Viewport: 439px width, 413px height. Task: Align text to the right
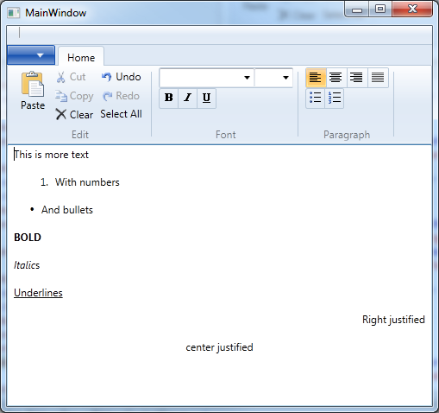[x=357, y=78]
